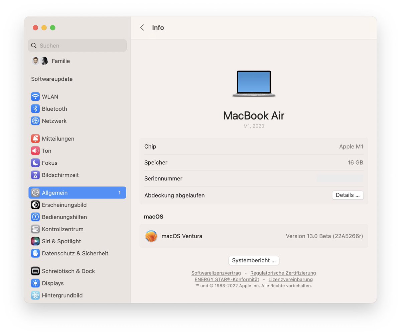Click the Abdeckung abgelaufen label
401x335 pixels.
point(174,195)
